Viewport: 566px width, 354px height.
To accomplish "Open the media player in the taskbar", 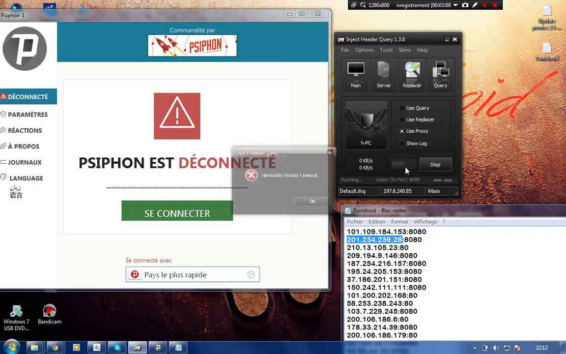I will [x=76, y=348].
